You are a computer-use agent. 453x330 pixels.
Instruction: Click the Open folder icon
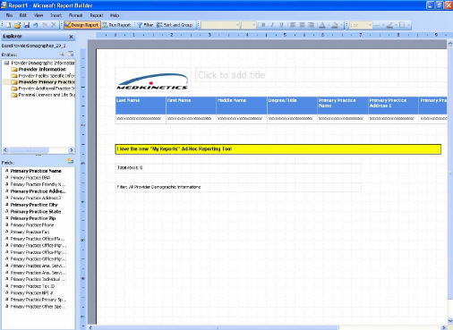coord(18,25)
